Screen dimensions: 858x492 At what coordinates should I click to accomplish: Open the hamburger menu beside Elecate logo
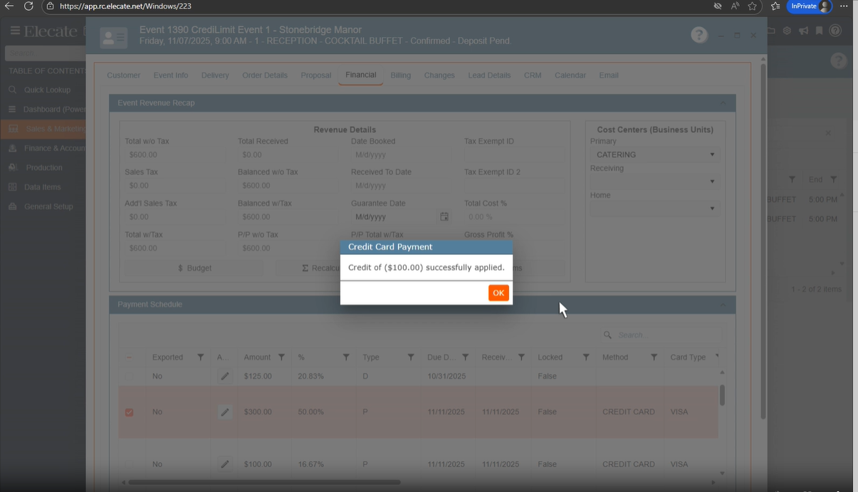click(x=14, y=31)
